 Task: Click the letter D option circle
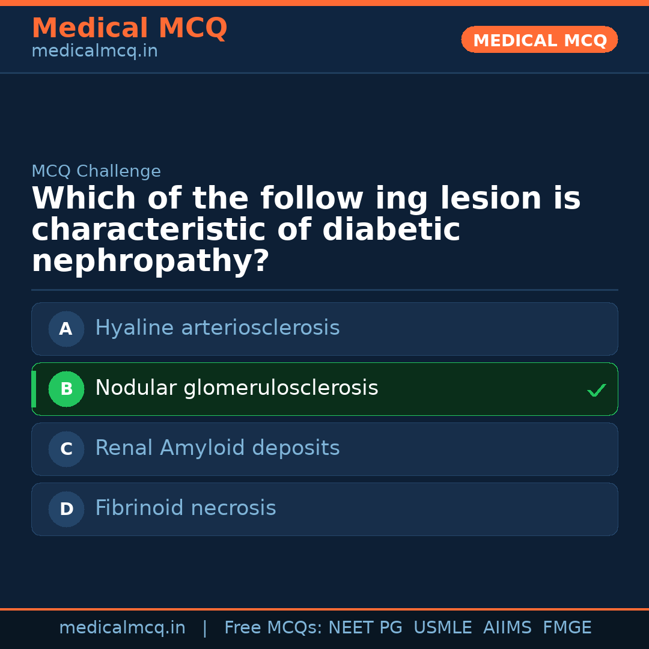[66, 509]
